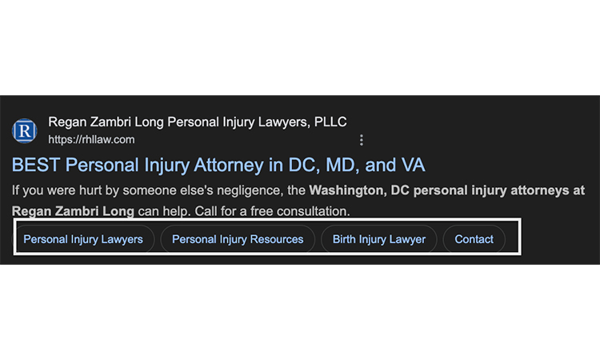Click the bold 'Washington, DC personal injury attorneys at' text
Image resolution: width=600 pixels, height=360 pixels.
click(446, 191)
